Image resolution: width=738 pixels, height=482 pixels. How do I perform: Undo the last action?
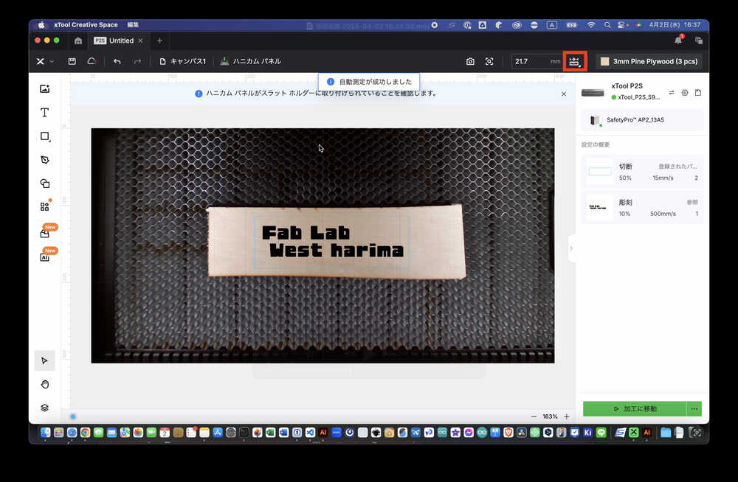117,61
